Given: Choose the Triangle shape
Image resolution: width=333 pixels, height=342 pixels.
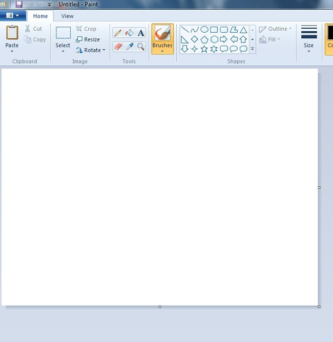Looking at the screenshot, I should [243, 30].
